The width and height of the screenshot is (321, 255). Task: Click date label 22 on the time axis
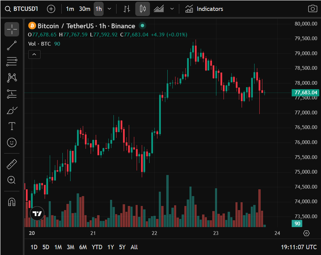154,233
